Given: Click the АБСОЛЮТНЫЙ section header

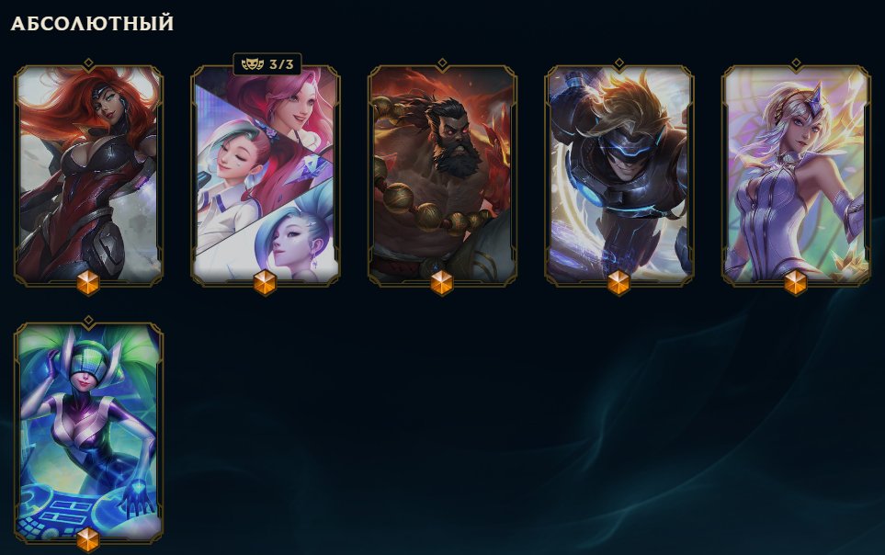Looking at the screenshot, I should [92, 24].
